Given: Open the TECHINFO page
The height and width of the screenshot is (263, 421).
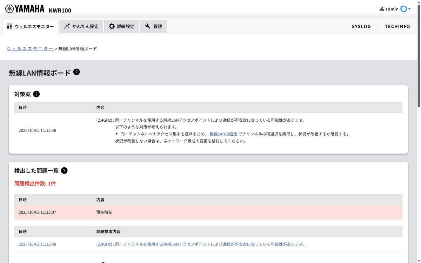Looking at the screenshot, I should (x=397, y=26).
